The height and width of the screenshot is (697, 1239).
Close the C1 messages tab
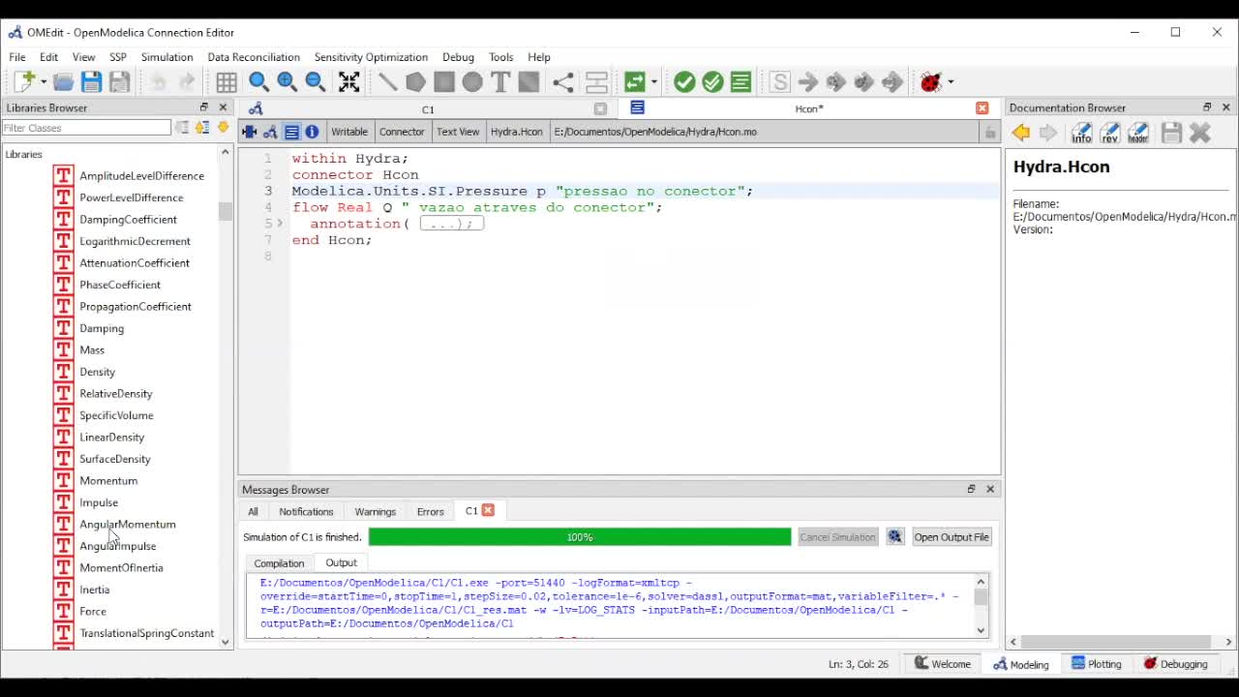(488, 510)
